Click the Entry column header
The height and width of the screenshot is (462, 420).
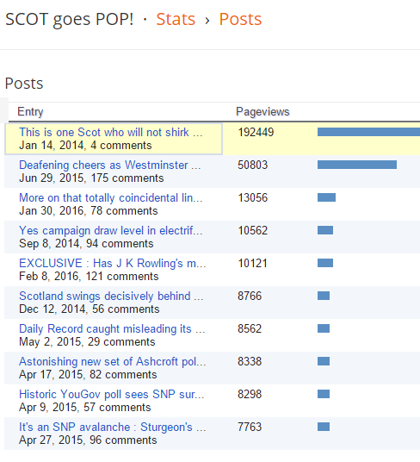[30, 112]
